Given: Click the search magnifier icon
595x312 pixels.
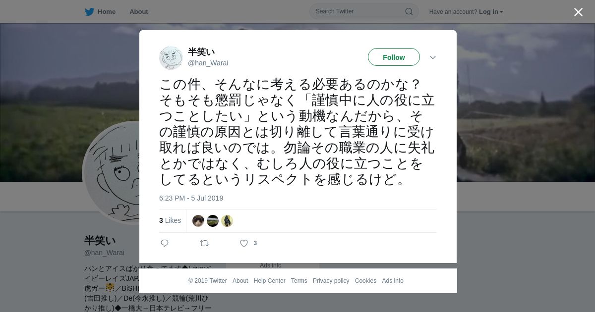Looking at the screenshot, I should click(409, 11).
